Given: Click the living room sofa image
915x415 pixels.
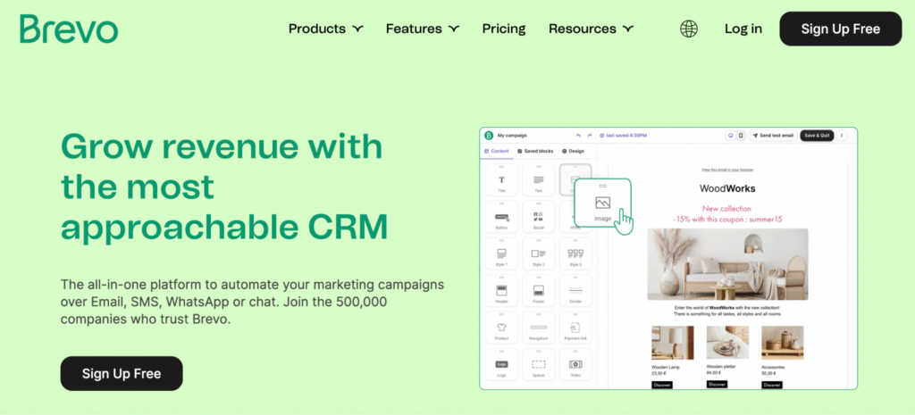Looking at the screenshot, I should [727, 264].
